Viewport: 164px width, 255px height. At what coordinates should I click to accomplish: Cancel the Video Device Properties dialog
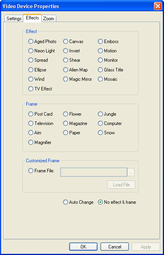pos(114,247)
